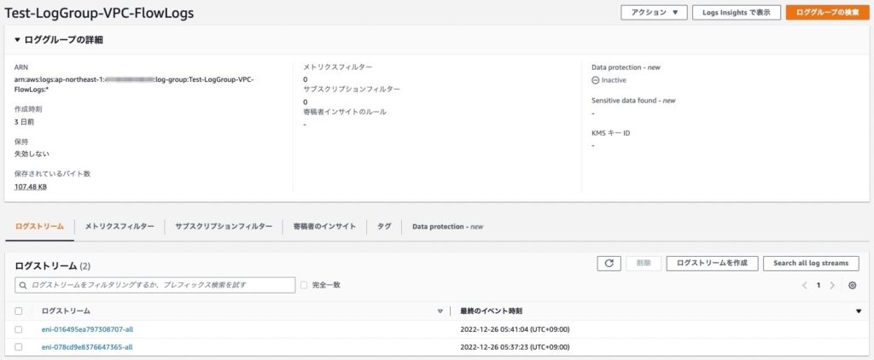874x360 pixels.
Task: Sort the ログストリーム column
Action: [440, 311]
